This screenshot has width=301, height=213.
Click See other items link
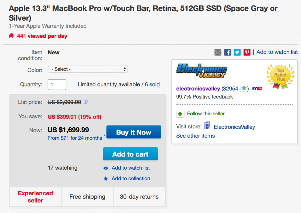pyautogui.click(x=195, y=136)
